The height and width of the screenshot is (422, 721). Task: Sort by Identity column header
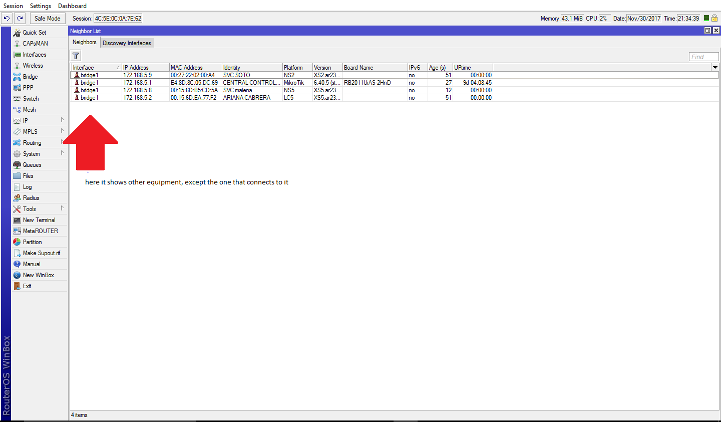tap(252, 67)
